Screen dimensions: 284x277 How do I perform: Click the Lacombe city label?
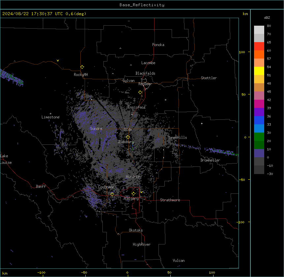148,63
